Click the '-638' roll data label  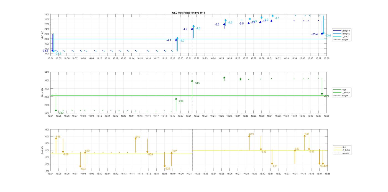pos(66,154)
